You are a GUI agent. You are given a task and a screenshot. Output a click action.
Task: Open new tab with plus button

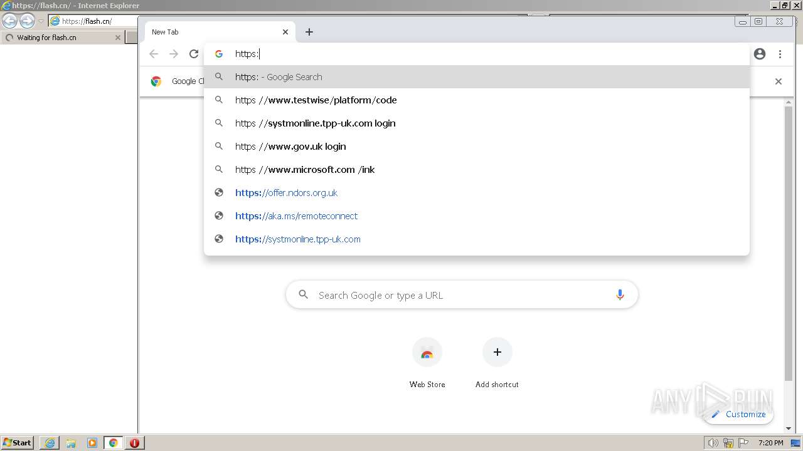click(309, 32)
